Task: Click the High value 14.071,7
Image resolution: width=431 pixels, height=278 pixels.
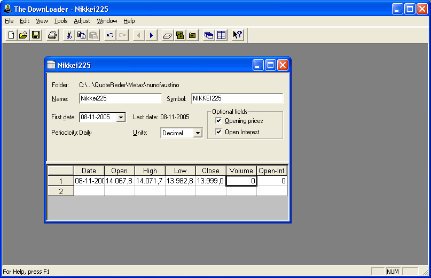Action: [x=150, y=181]
